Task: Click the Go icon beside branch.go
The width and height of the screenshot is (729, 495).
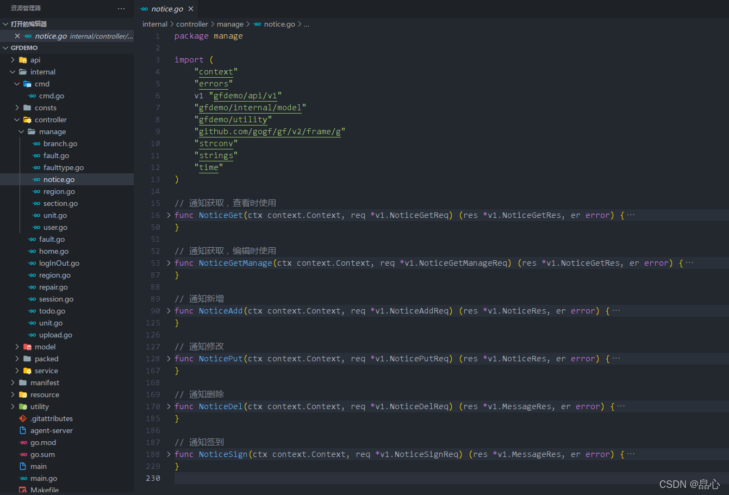Action: (36, 143)
